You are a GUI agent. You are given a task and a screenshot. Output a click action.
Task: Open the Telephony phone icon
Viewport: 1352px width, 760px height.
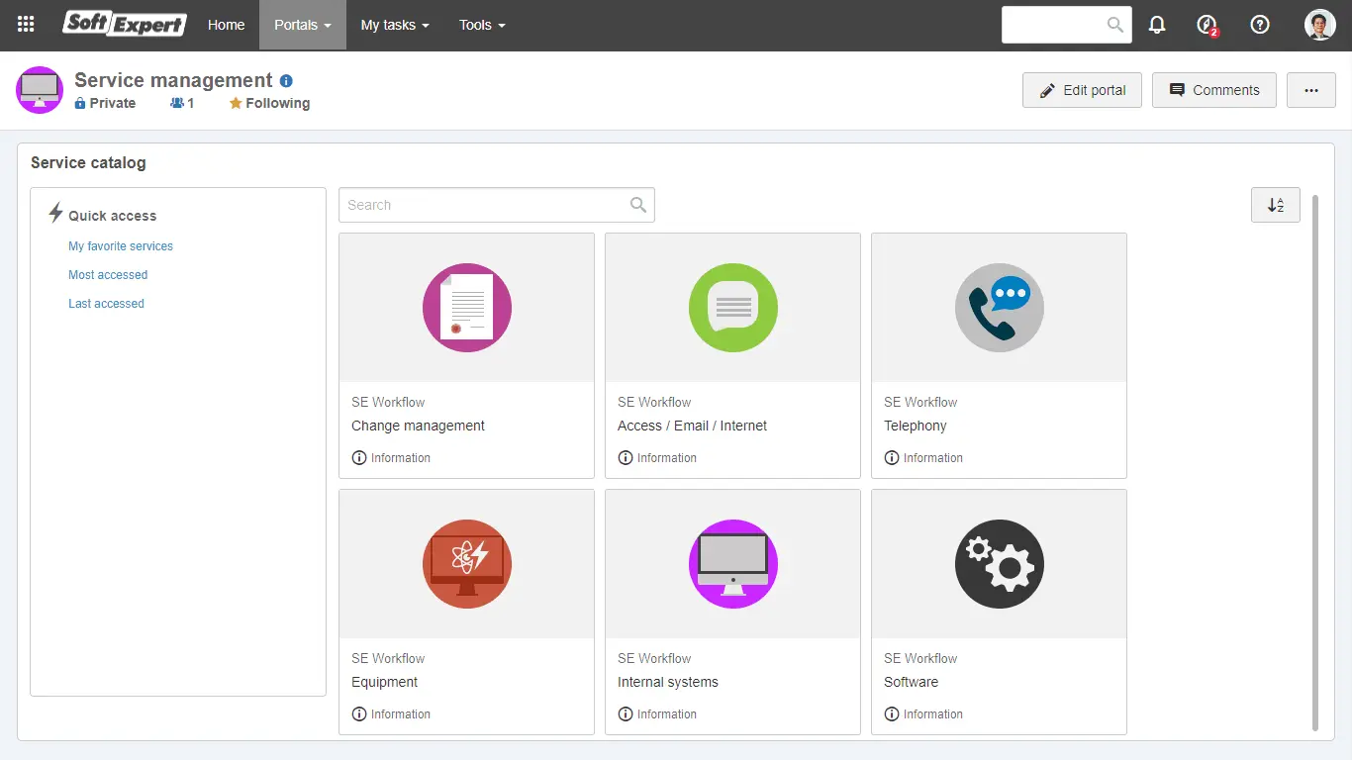[x=1000, y=308]
